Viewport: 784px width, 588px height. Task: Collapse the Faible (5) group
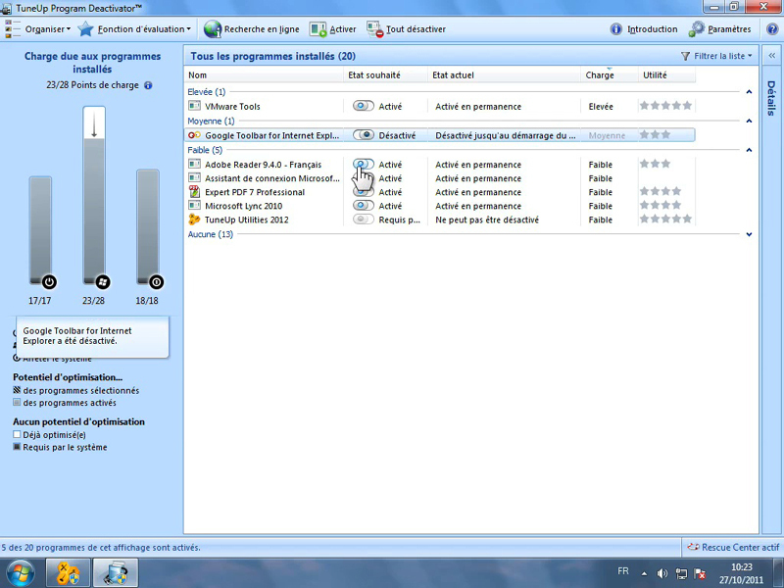pos(749,150)
